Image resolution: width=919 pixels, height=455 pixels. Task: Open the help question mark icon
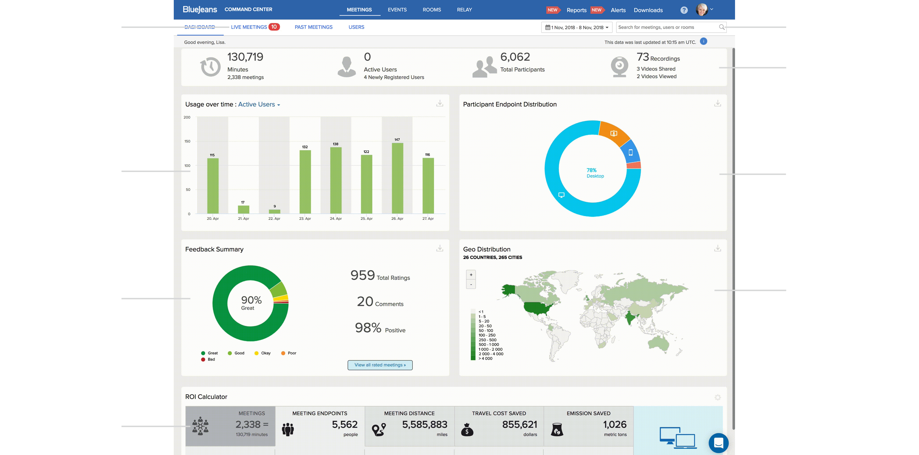point(684,10)
